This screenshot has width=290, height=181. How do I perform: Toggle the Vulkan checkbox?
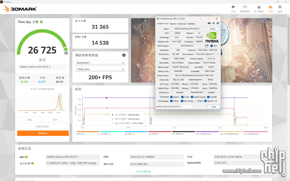pyautogui.click(x=171, y=101)
